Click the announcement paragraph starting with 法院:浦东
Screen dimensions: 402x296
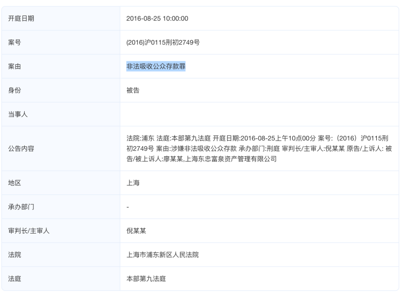coord(258,148)
